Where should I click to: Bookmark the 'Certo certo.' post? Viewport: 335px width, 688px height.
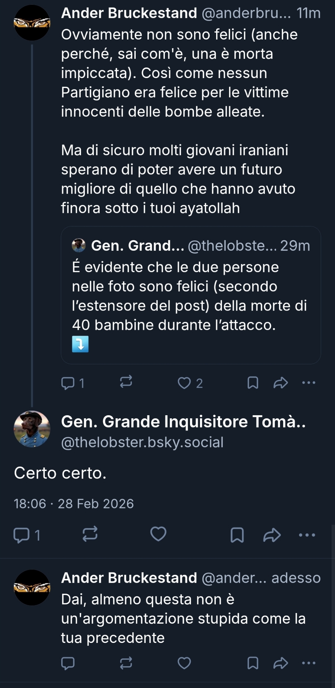(237, 535)
